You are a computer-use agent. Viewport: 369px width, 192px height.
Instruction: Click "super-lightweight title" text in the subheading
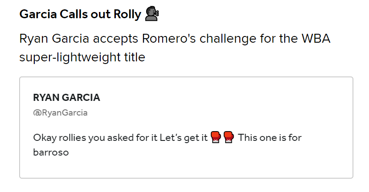coord(82,57)
